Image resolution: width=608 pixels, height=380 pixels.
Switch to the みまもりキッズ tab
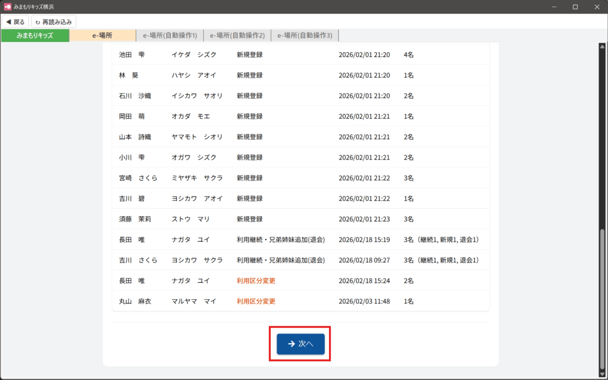pyautogui.click(x=35, y=36)
